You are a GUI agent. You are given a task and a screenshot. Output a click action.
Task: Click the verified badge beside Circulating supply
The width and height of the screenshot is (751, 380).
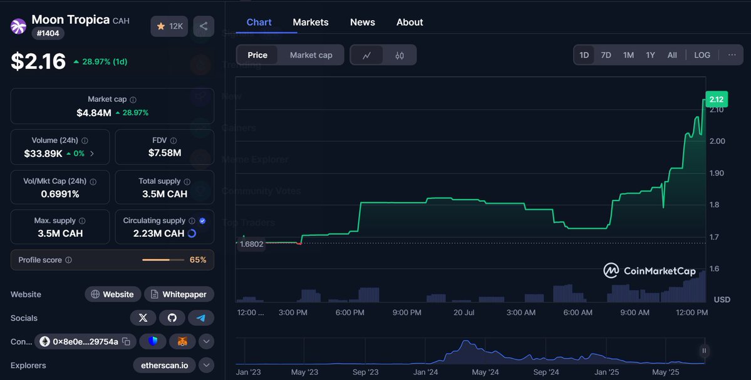point(202,221)
